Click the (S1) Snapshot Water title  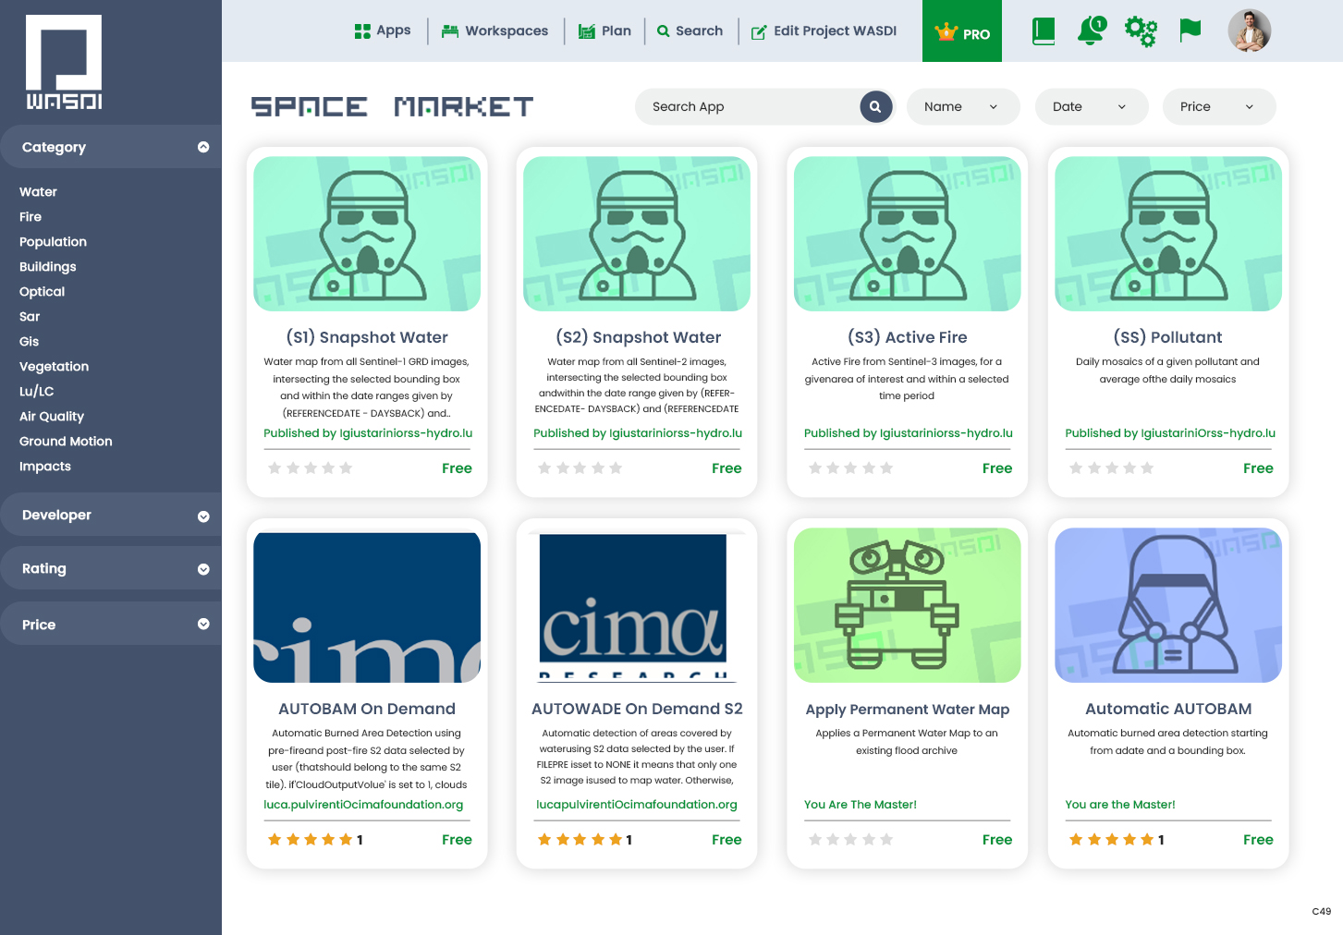tap(367, 337)
